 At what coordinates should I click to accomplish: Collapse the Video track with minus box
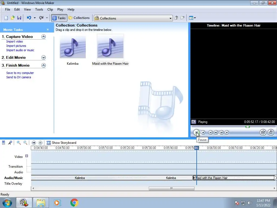(27, 156)
